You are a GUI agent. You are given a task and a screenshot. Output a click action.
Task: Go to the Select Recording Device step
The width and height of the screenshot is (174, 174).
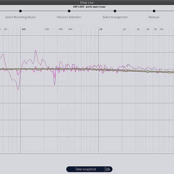20,17
